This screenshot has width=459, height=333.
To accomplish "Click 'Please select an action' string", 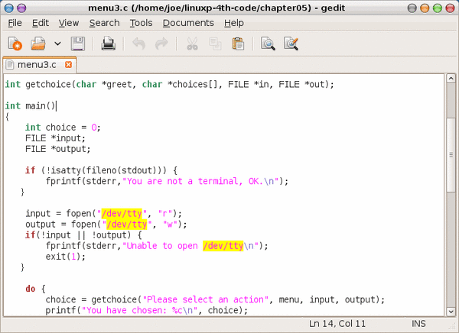I will click(206, 299).
